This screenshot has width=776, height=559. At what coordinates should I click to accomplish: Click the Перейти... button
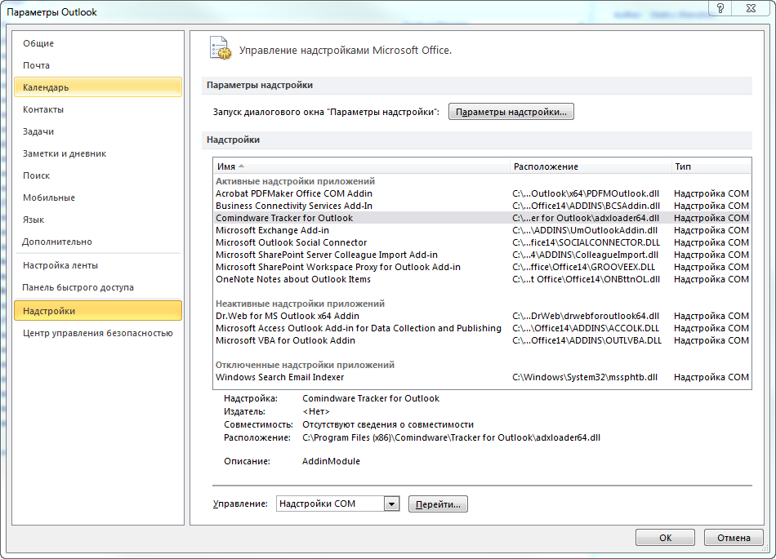click(x=438, y=504)
